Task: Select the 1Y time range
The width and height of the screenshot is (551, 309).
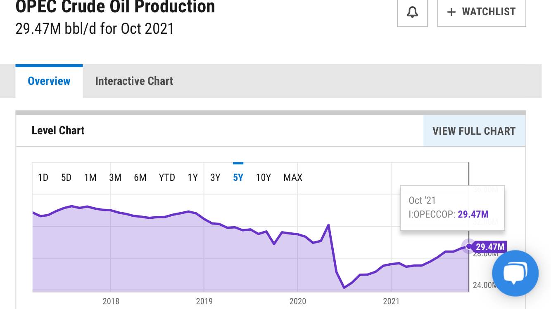Action: click(x=192, y=178)
